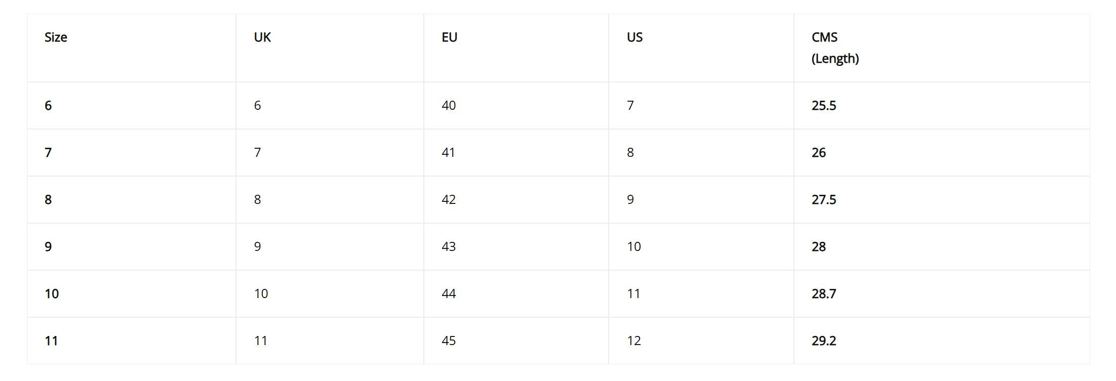
Task: Click US size 12 cell
Action: (634, 341)
